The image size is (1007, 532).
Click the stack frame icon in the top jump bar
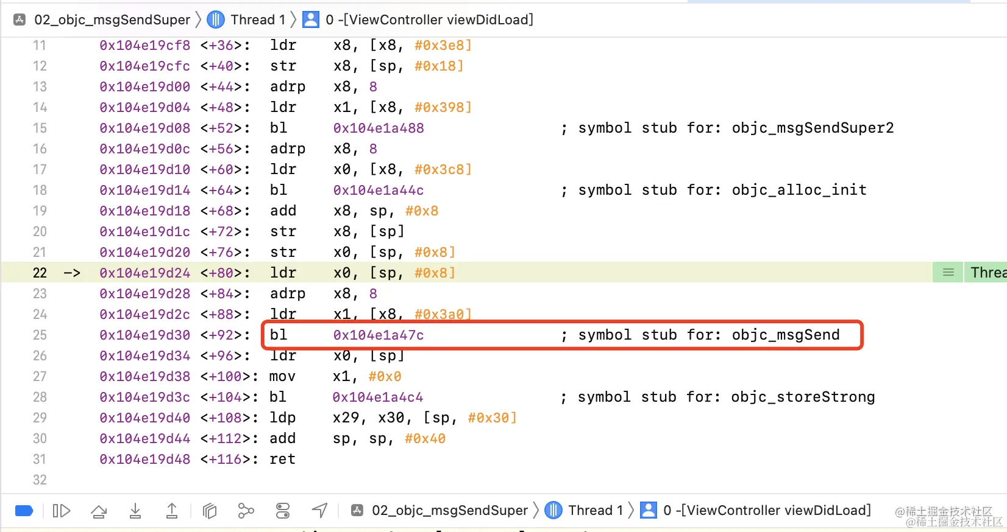[311, 19]
